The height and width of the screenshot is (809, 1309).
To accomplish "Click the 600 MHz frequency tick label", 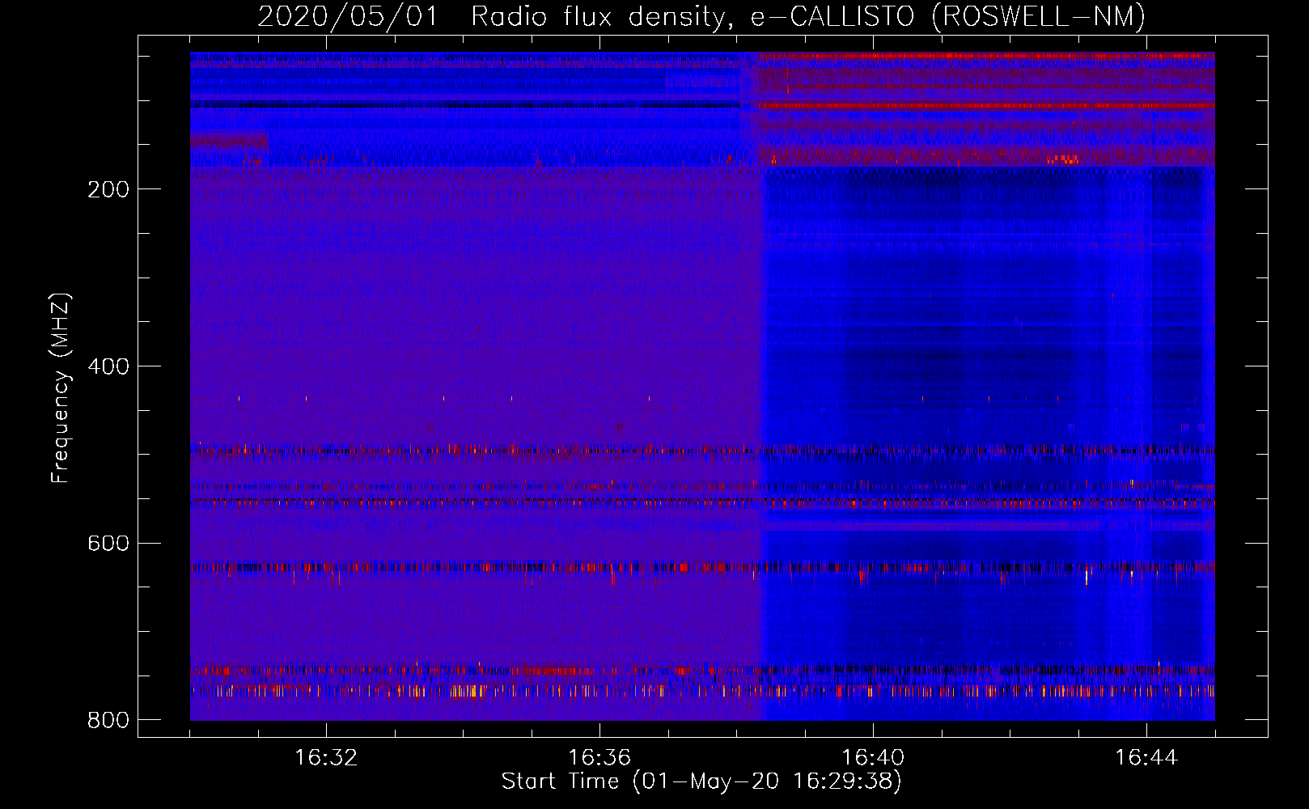I will click(x=108, y=543).
